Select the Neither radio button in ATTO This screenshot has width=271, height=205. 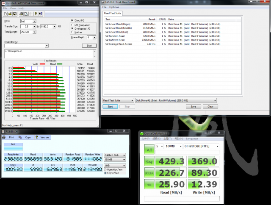[x=72, y=32]
